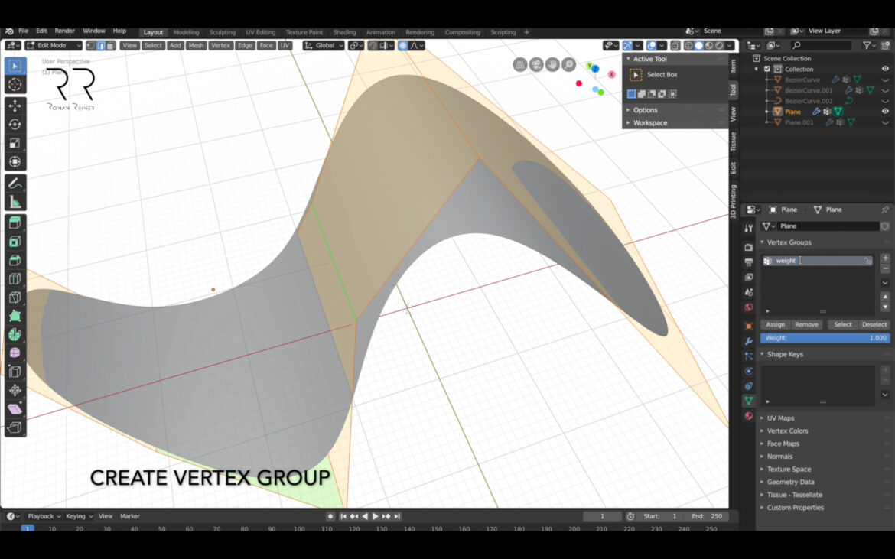
Task: Select the Measure tool in the toolbar
Action: pyautogui.click(x=15, y=200)
